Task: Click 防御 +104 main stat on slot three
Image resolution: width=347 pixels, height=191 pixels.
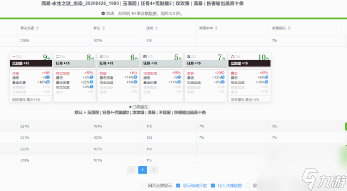Action: click(x=118, y=73)
